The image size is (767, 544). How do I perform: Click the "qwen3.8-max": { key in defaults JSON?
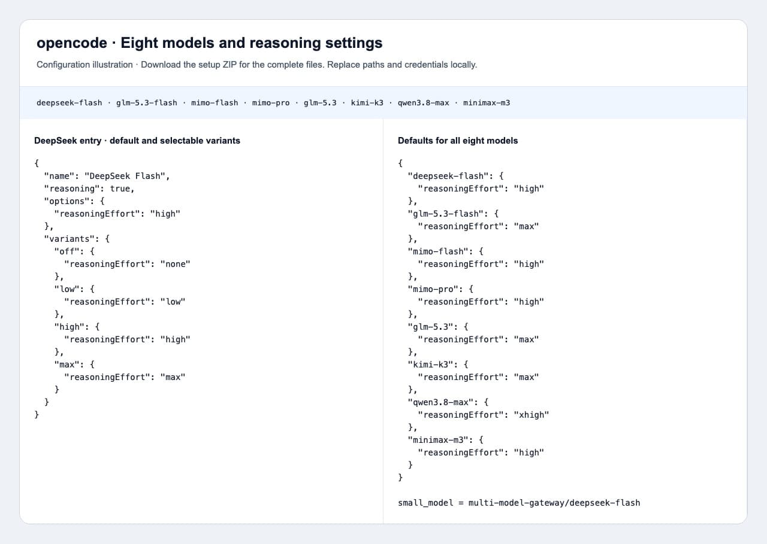click(x=448, y=402)
